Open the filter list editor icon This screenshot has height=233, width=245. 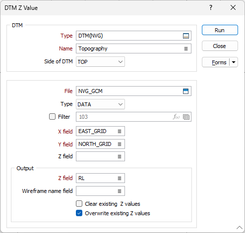pos(186,117)
